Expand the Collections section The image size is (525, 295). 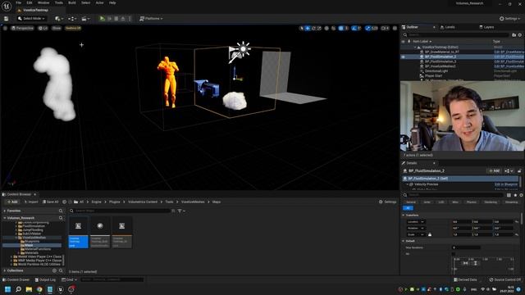5,270
